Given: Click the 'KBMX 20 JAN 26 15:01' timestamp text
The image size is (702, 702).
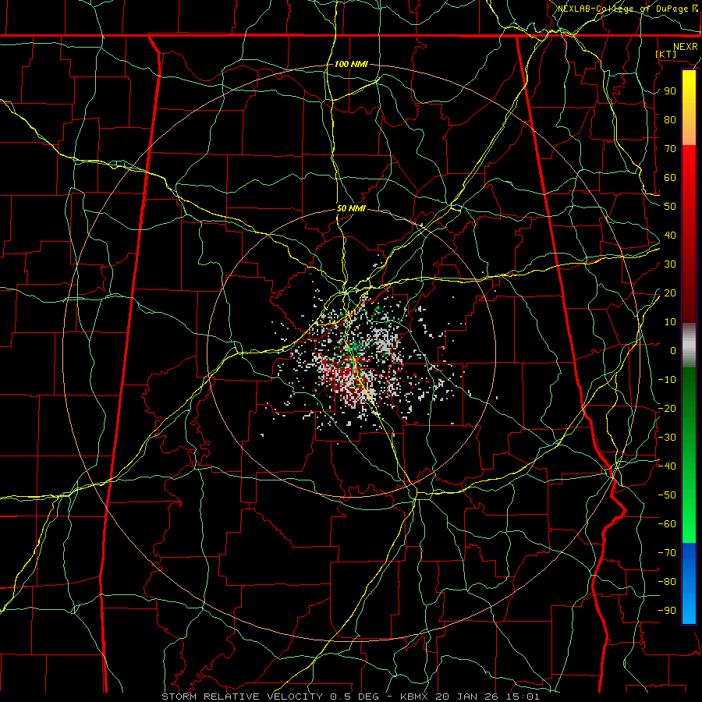Looking at the screenshot, I should 470,697.
